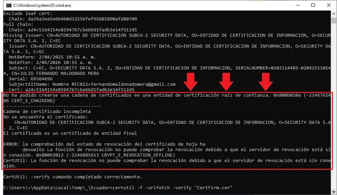The height and width of the screenshot is (195, 337).
Task: Click the 'CRYPT_E_REVOCATION_OFFLINE)' text
Action: click(x=138, y=155)
